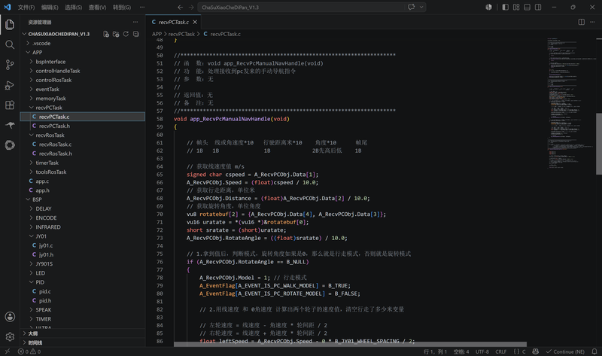Open the editor More Actions ellipsis
This screenshot has width=602, height=356.
[x=593, y=22]
